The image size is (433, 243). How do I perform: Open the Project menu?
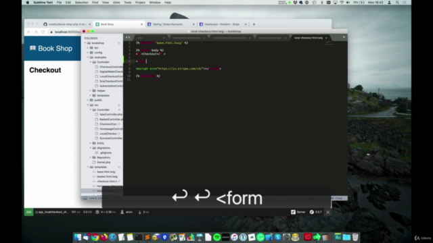coord(140,3)
